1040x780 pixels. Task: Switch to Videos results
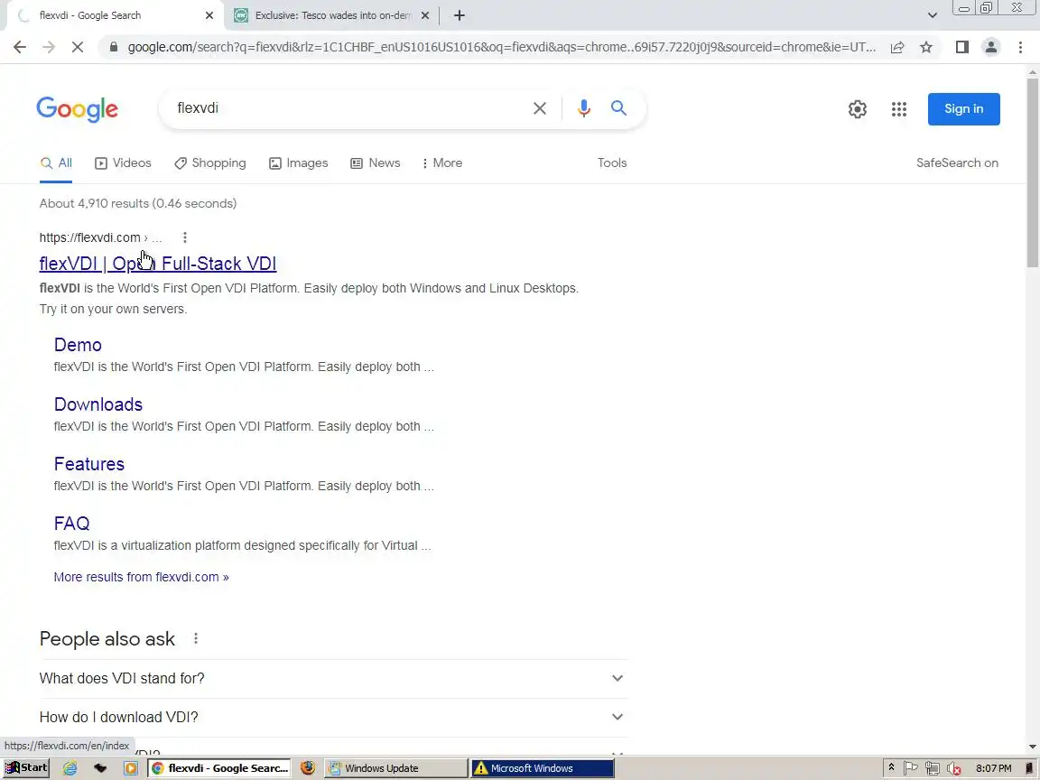point(124,163)
